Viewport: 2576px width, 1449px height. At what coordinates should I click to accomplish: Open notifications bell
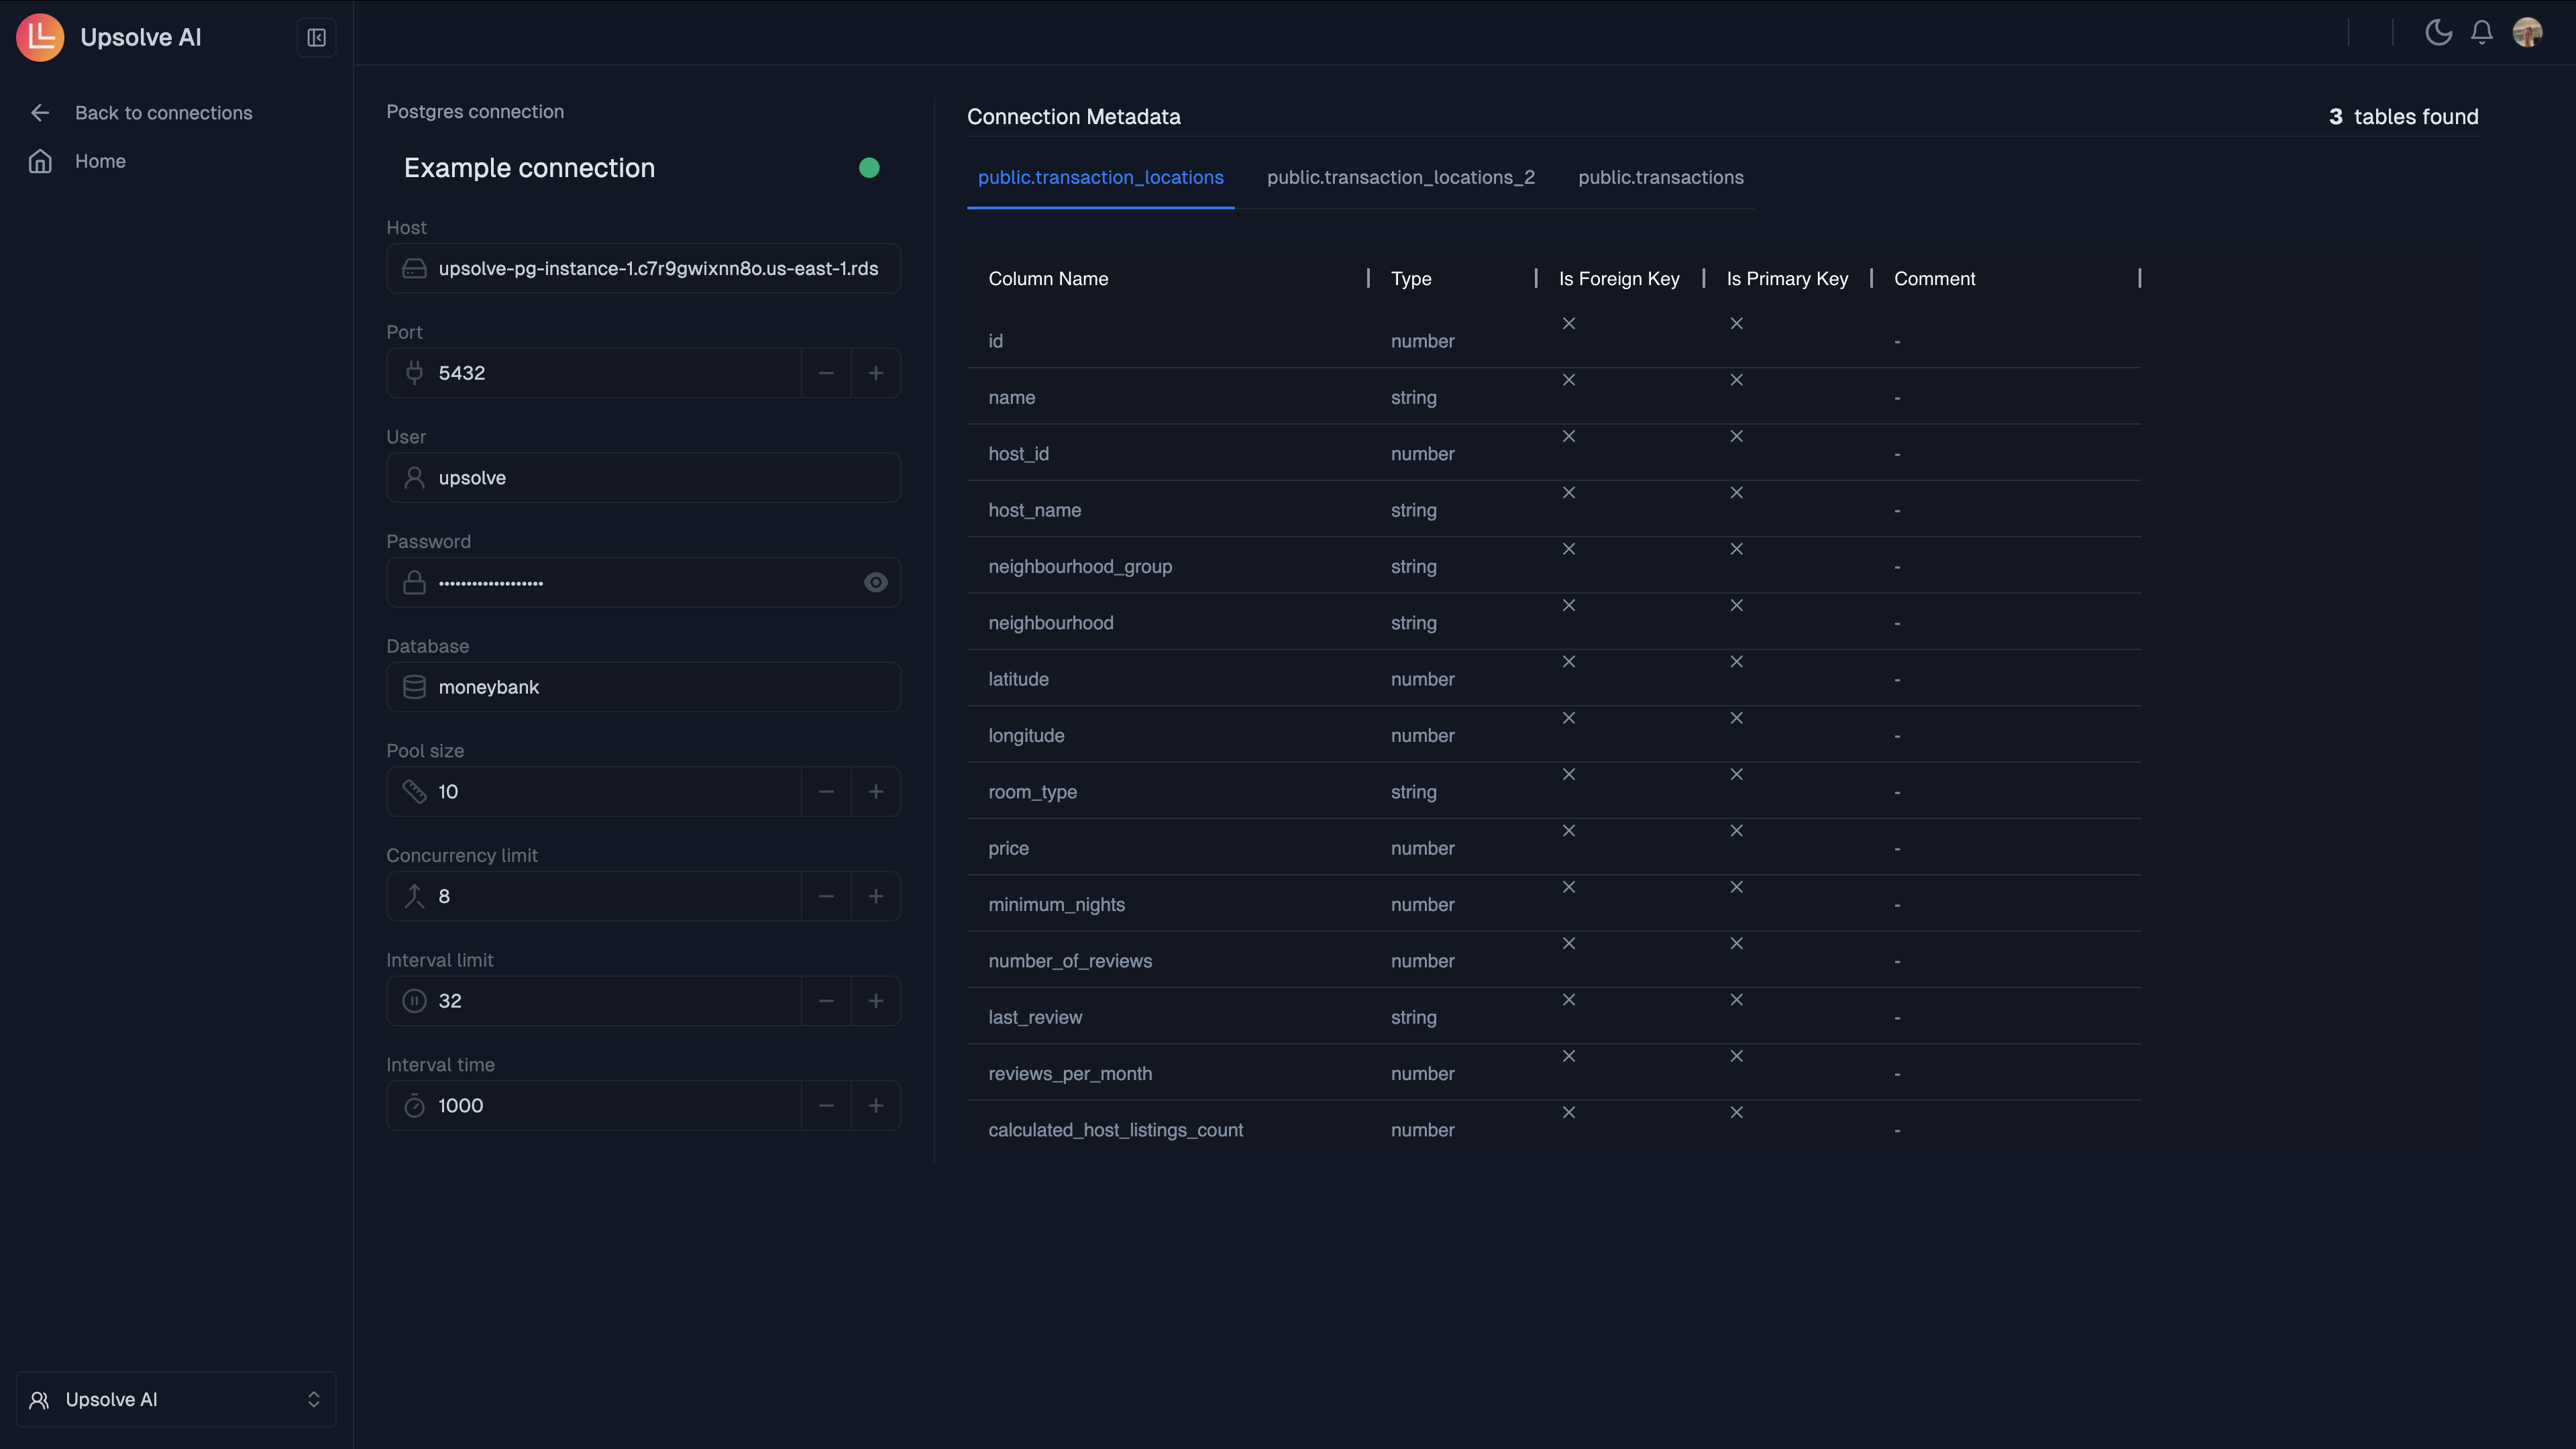coord(2482,33)
